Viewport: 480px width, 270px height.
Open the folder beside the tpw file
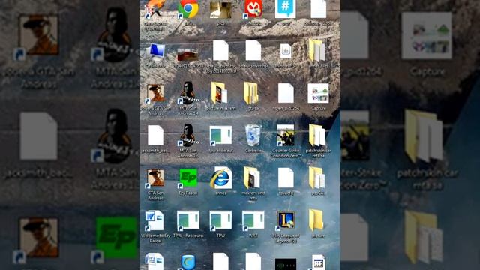316,178
